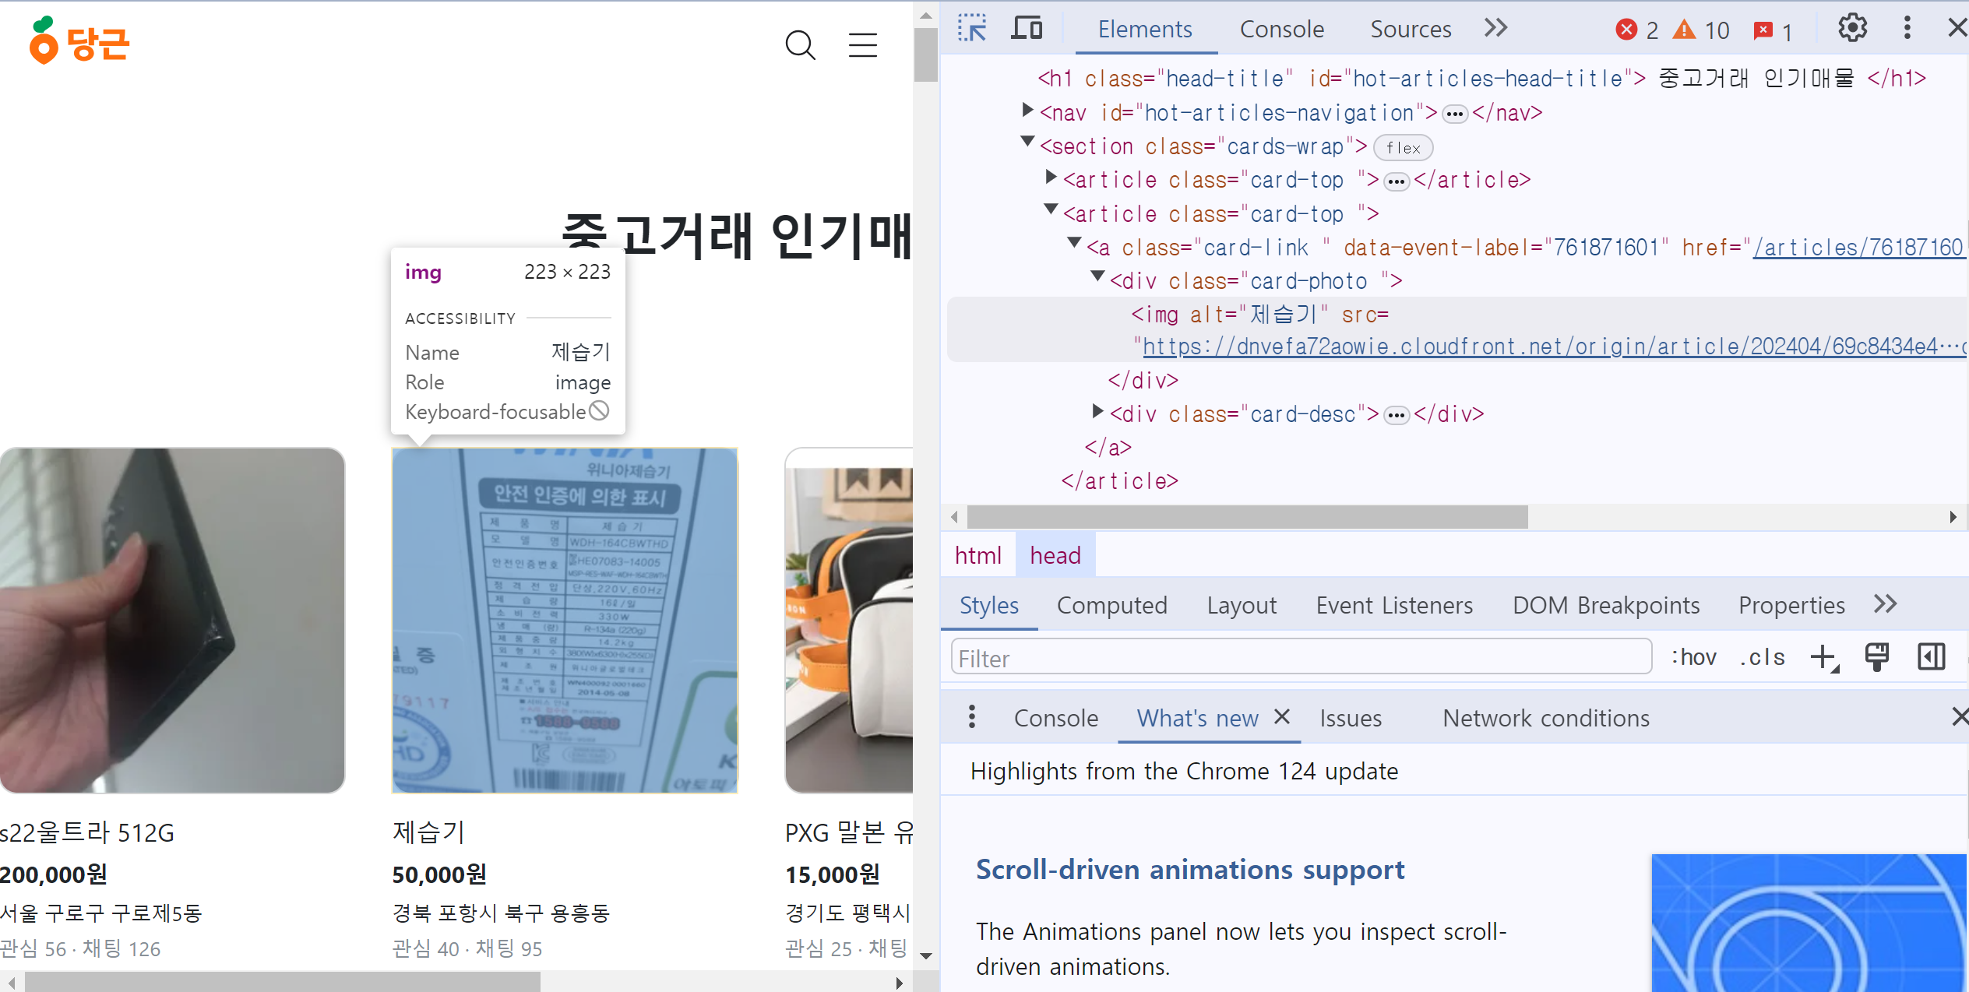Click the Daangn site search icon

tap(800, 45)
